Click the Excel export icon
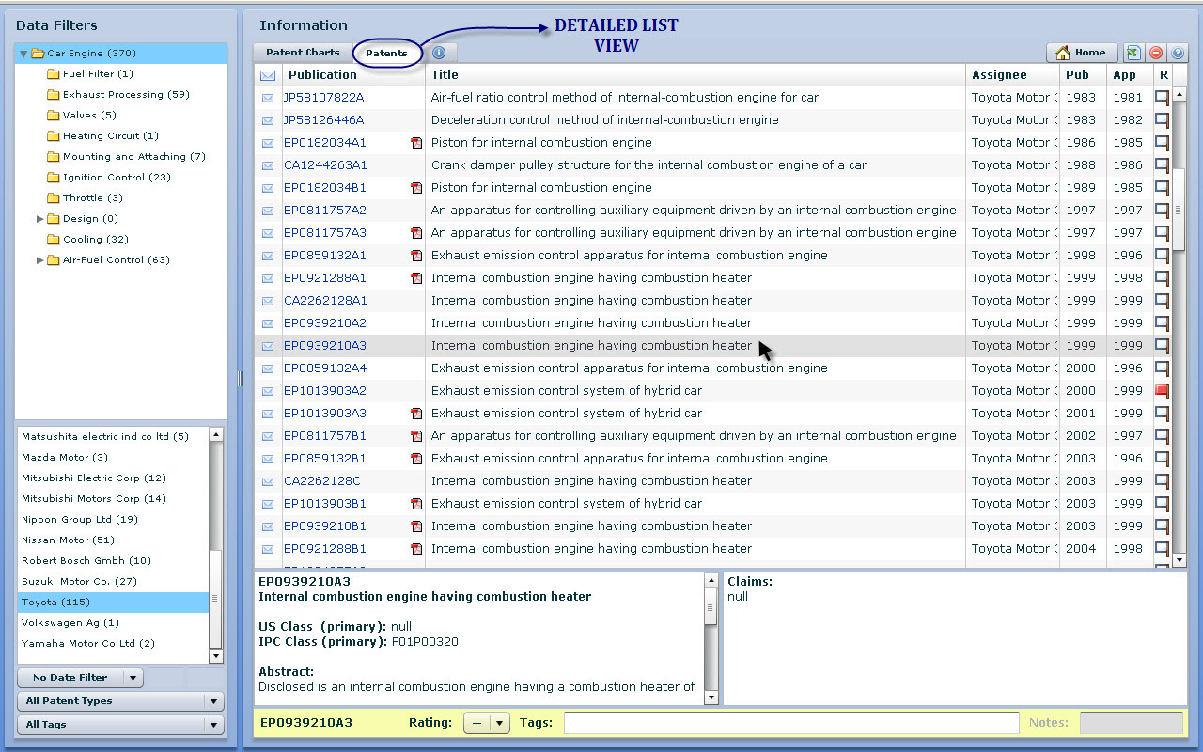 [x=1133, y=54]
